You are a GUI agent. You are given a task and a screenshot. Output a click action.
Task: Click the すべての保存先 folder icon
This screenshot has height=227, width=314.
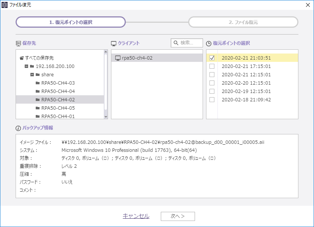(x=22, y=58)
